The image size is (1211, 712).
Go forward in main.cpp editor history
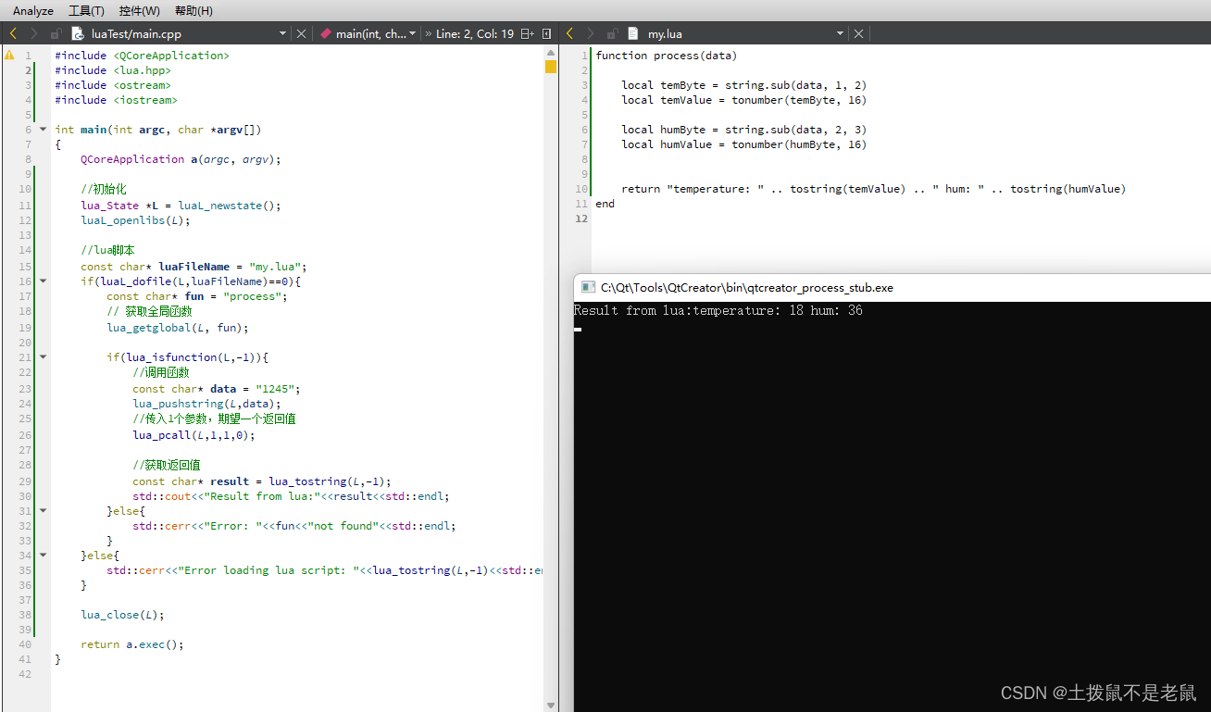[34, 33]
